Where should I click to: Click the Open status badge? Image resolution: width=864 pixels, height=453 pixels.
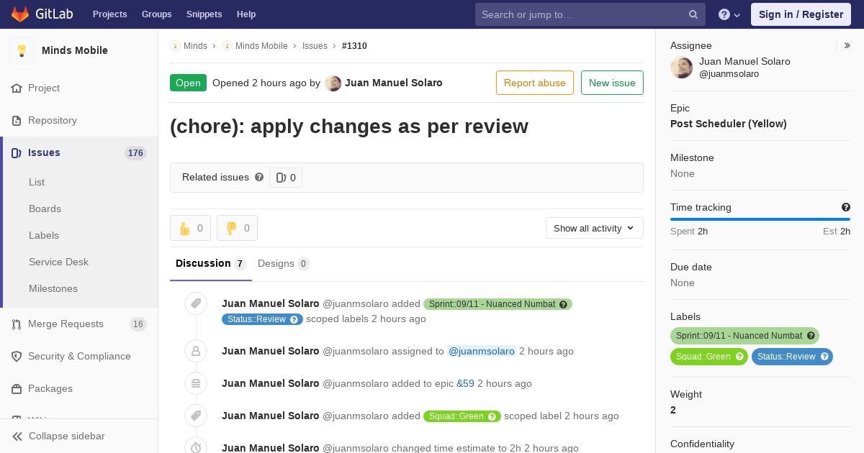[x=188, y=83]
